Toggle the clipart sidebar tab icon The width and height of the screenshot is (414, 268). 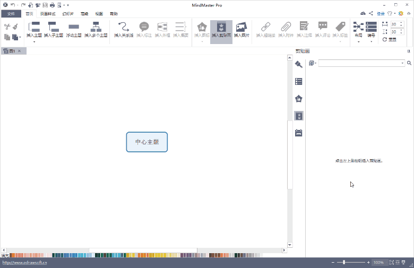coord(298,116)
